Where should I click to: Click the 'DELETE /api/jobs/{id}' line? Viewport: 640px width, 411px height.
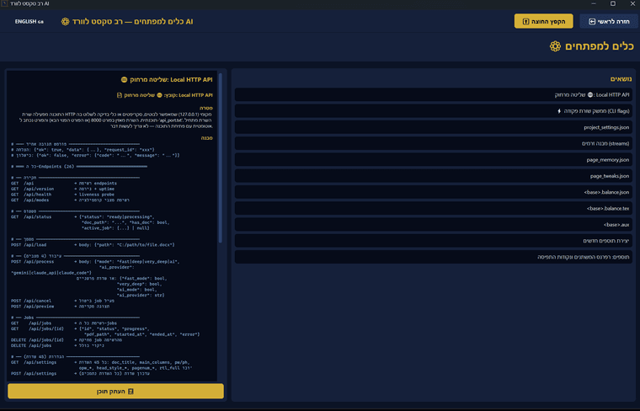(67, 340)
